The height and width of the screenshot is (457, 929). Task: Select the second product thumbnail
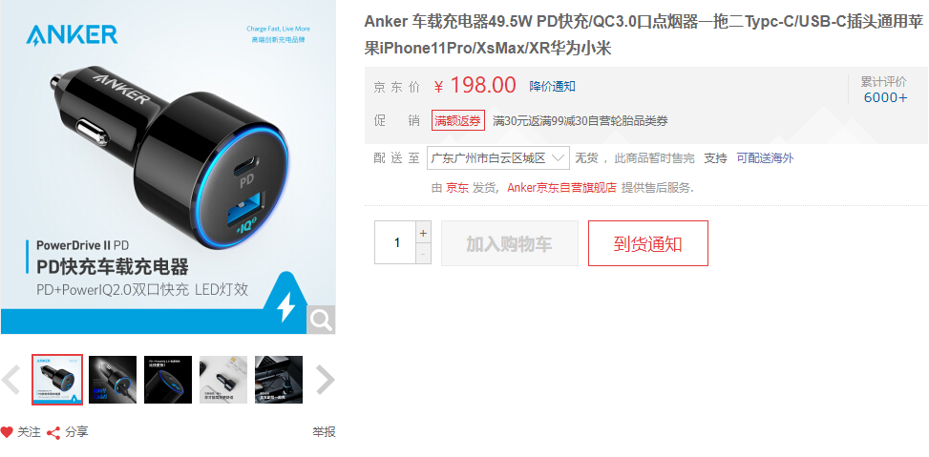113,380
